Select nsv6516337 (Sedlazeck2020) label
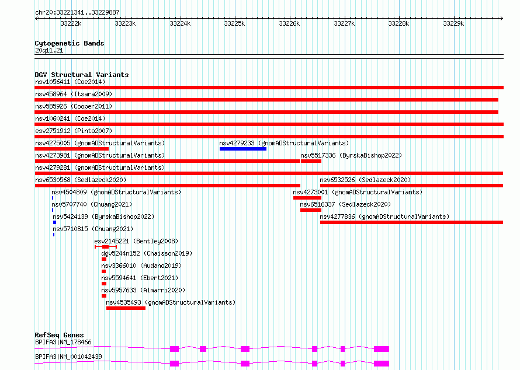The width and height of the screenshot is (520, 370). (345, 204)
